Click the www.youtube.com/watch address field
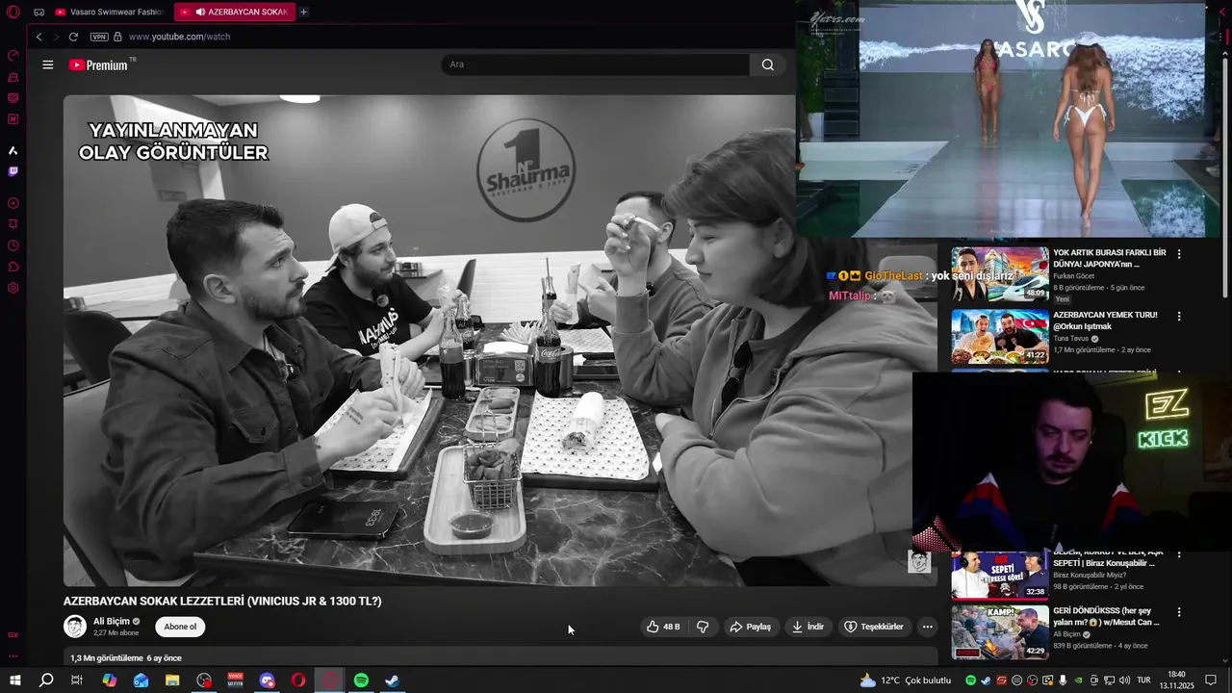The image size is (1232, 693). tap(179, 37)
